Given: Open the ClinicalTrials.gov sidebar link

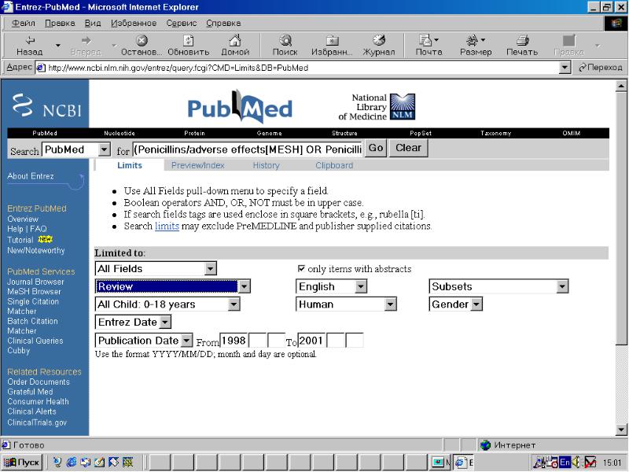Looking at the screenshot, I should [x=37, y=422].
